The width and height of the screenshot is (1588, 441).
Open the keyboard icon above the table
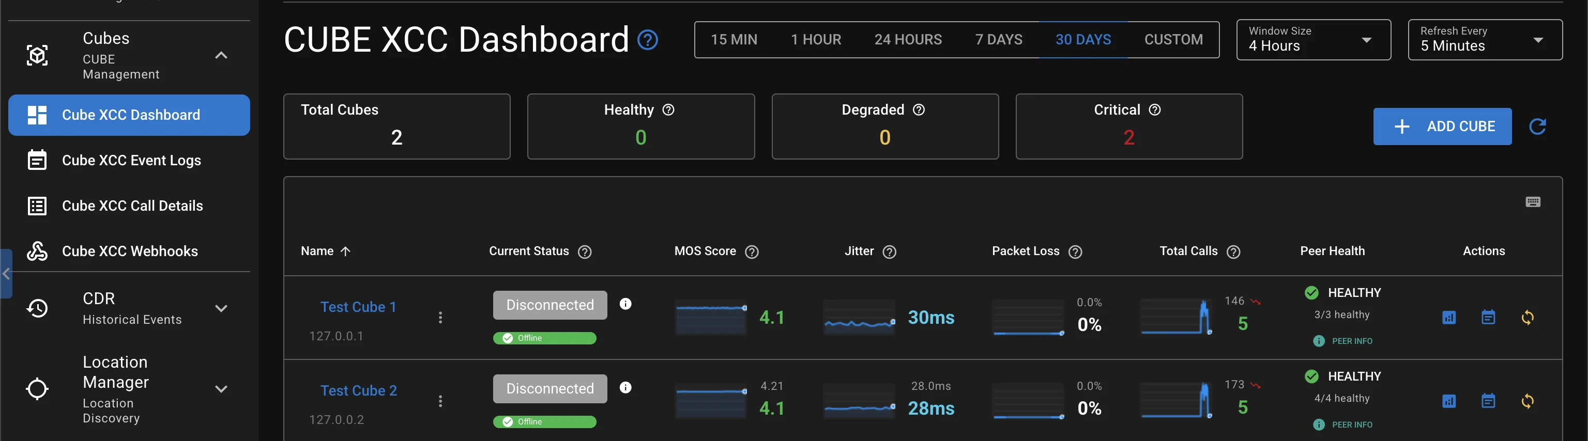coord(1533,202)
